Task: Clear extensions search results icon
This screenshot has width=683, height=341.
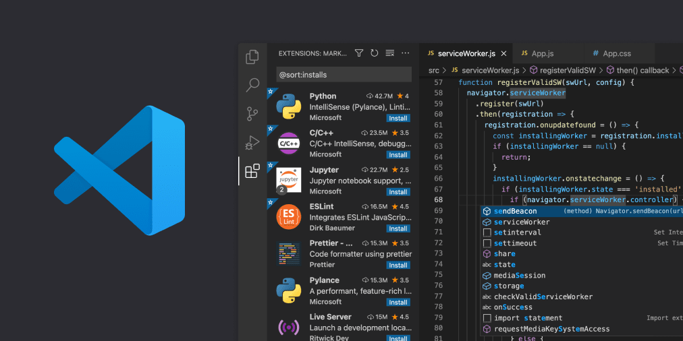Action: 390,53
